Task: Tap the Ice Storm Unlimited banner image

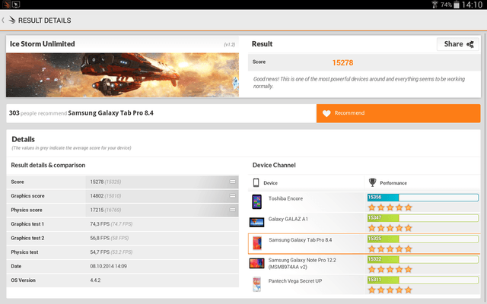Action: (x=123, y=74)
